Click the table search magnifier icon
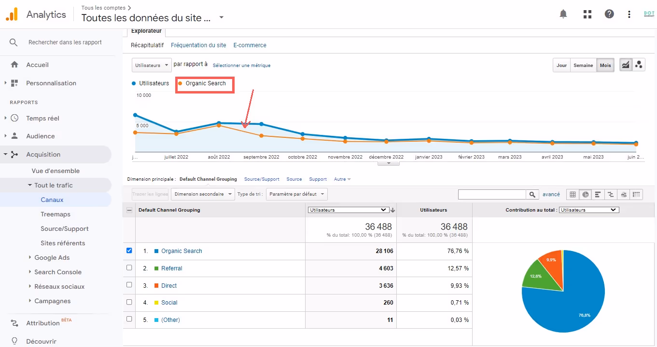 click(532, 194)
